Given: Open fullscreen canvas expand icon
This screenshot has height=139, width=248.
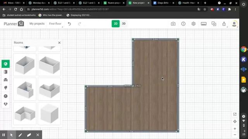Looking at the screenshot, I should click(x=235, y=114).
